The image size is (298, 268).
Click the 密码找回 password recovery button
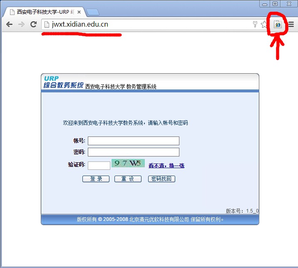click(162, 179)
